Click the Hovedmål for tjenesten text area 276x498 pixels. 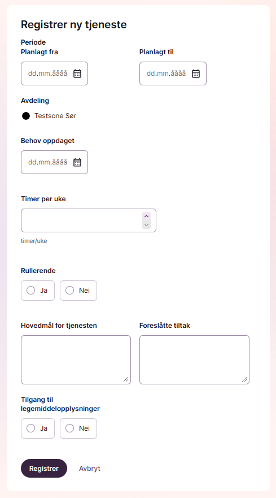(x=76, y=360)
